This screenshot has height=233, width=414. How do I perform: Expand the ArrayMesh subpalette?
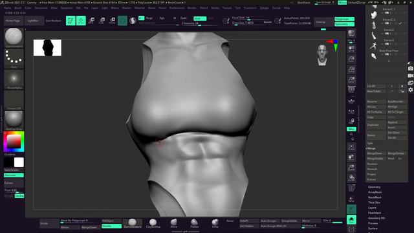[x=375, y=192]
